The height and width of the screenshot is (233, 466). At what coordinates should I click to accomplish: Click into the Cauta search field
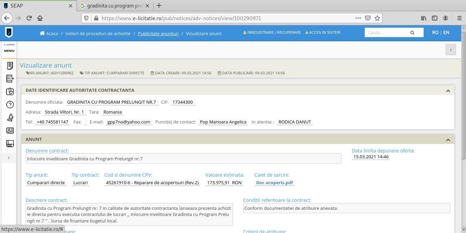tap(385, 33)
